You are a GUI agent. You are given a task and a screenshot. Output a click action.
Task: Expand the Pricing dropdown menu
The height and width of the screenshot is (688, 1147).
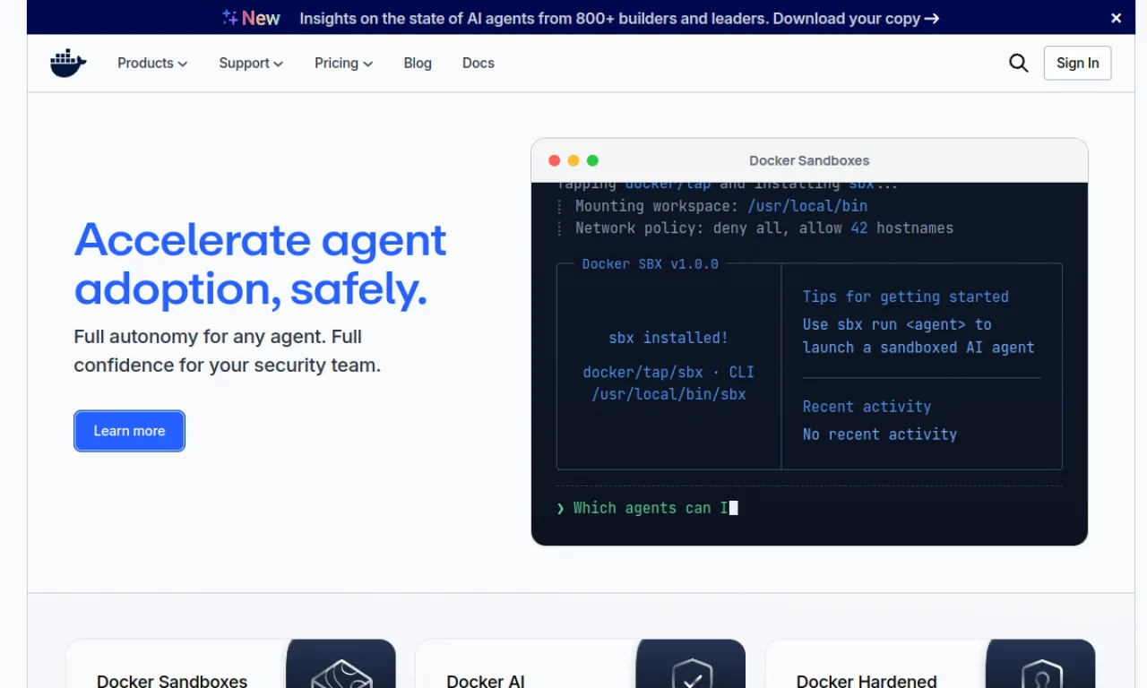pos(343,63)
